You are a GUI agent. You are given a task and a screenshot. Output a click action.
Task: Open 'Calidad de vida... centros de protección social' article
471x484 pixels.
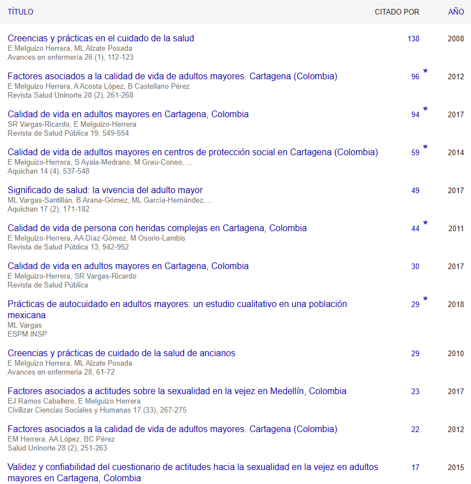point(193,152)
